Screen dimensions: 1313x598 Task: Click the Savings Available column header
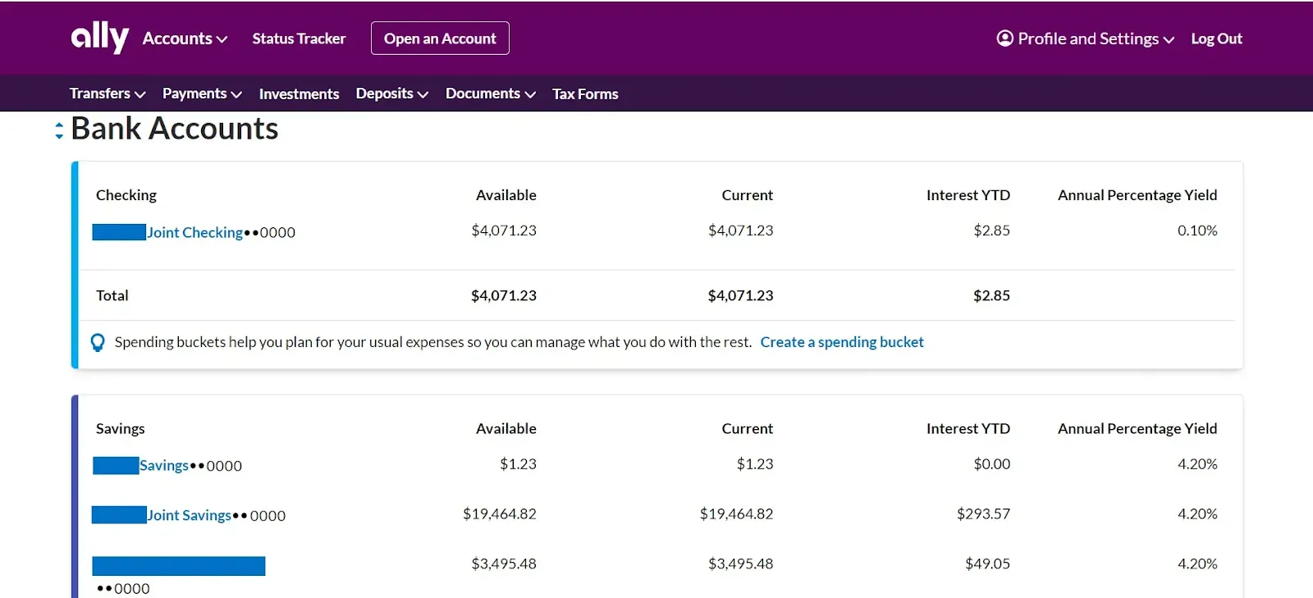(506, 428)
